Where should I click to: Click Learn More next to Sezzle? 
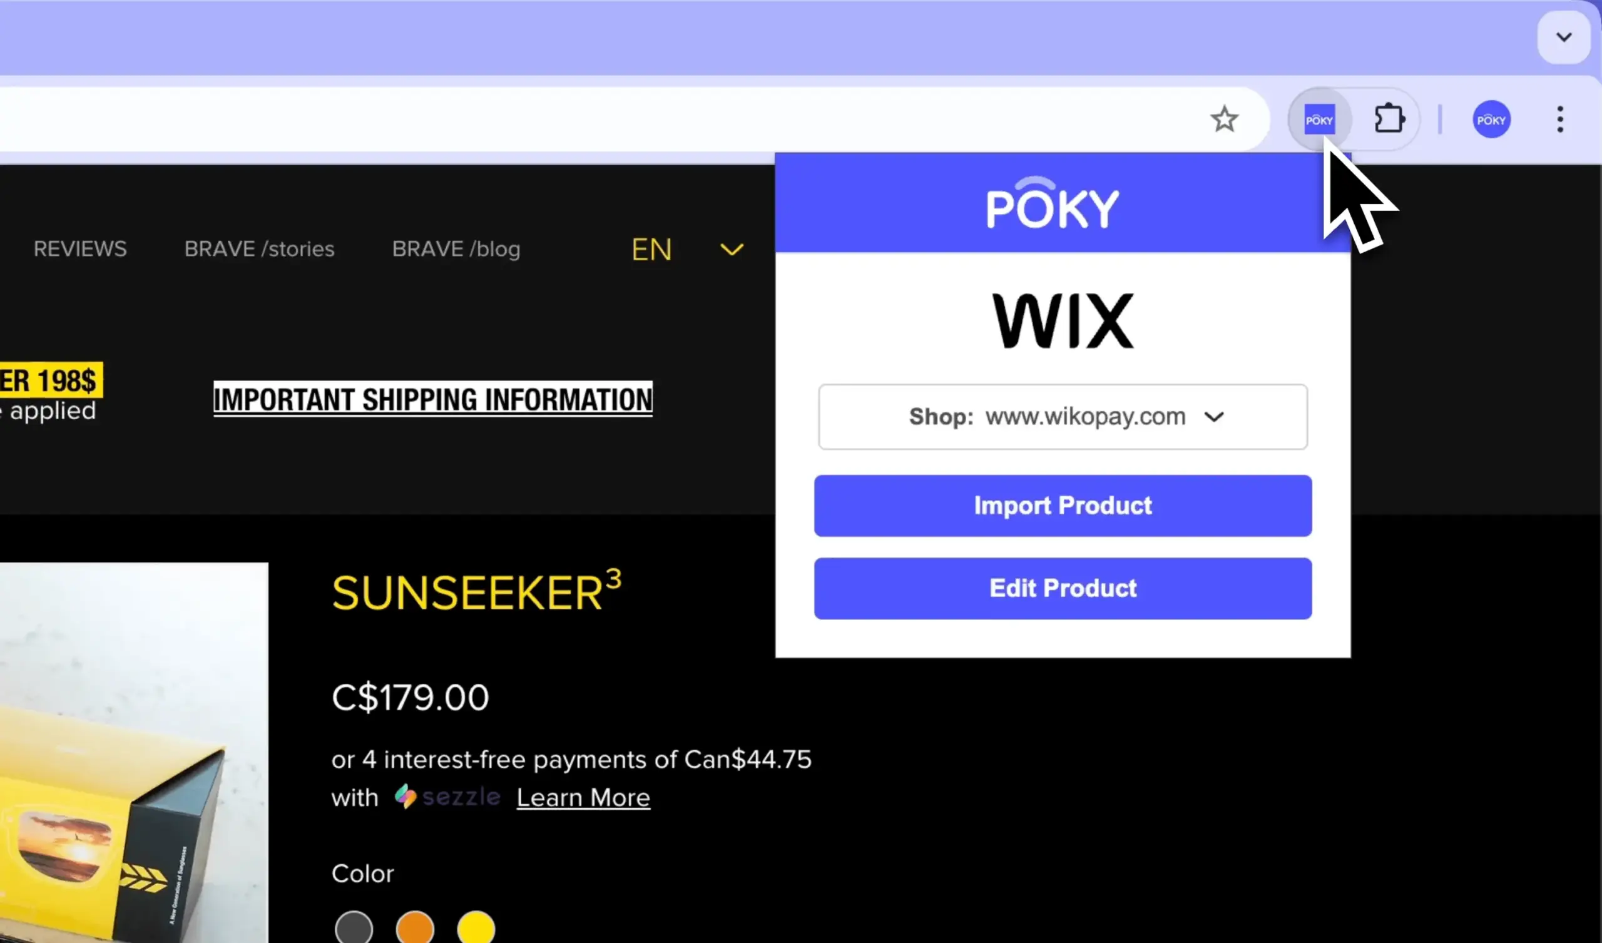click(583, 797)
